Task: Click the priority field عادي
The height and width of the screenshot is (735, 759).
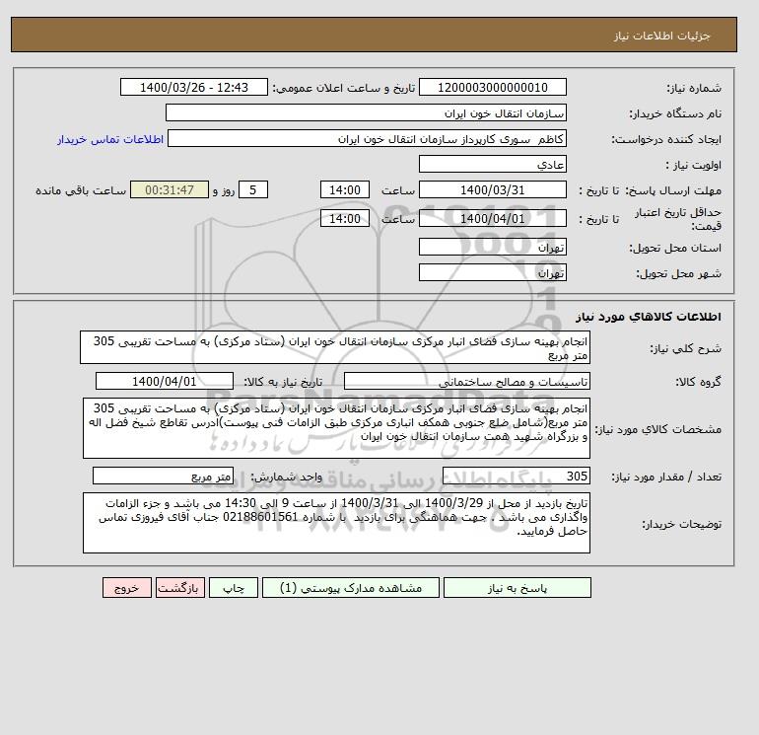Action: point(492,164)
